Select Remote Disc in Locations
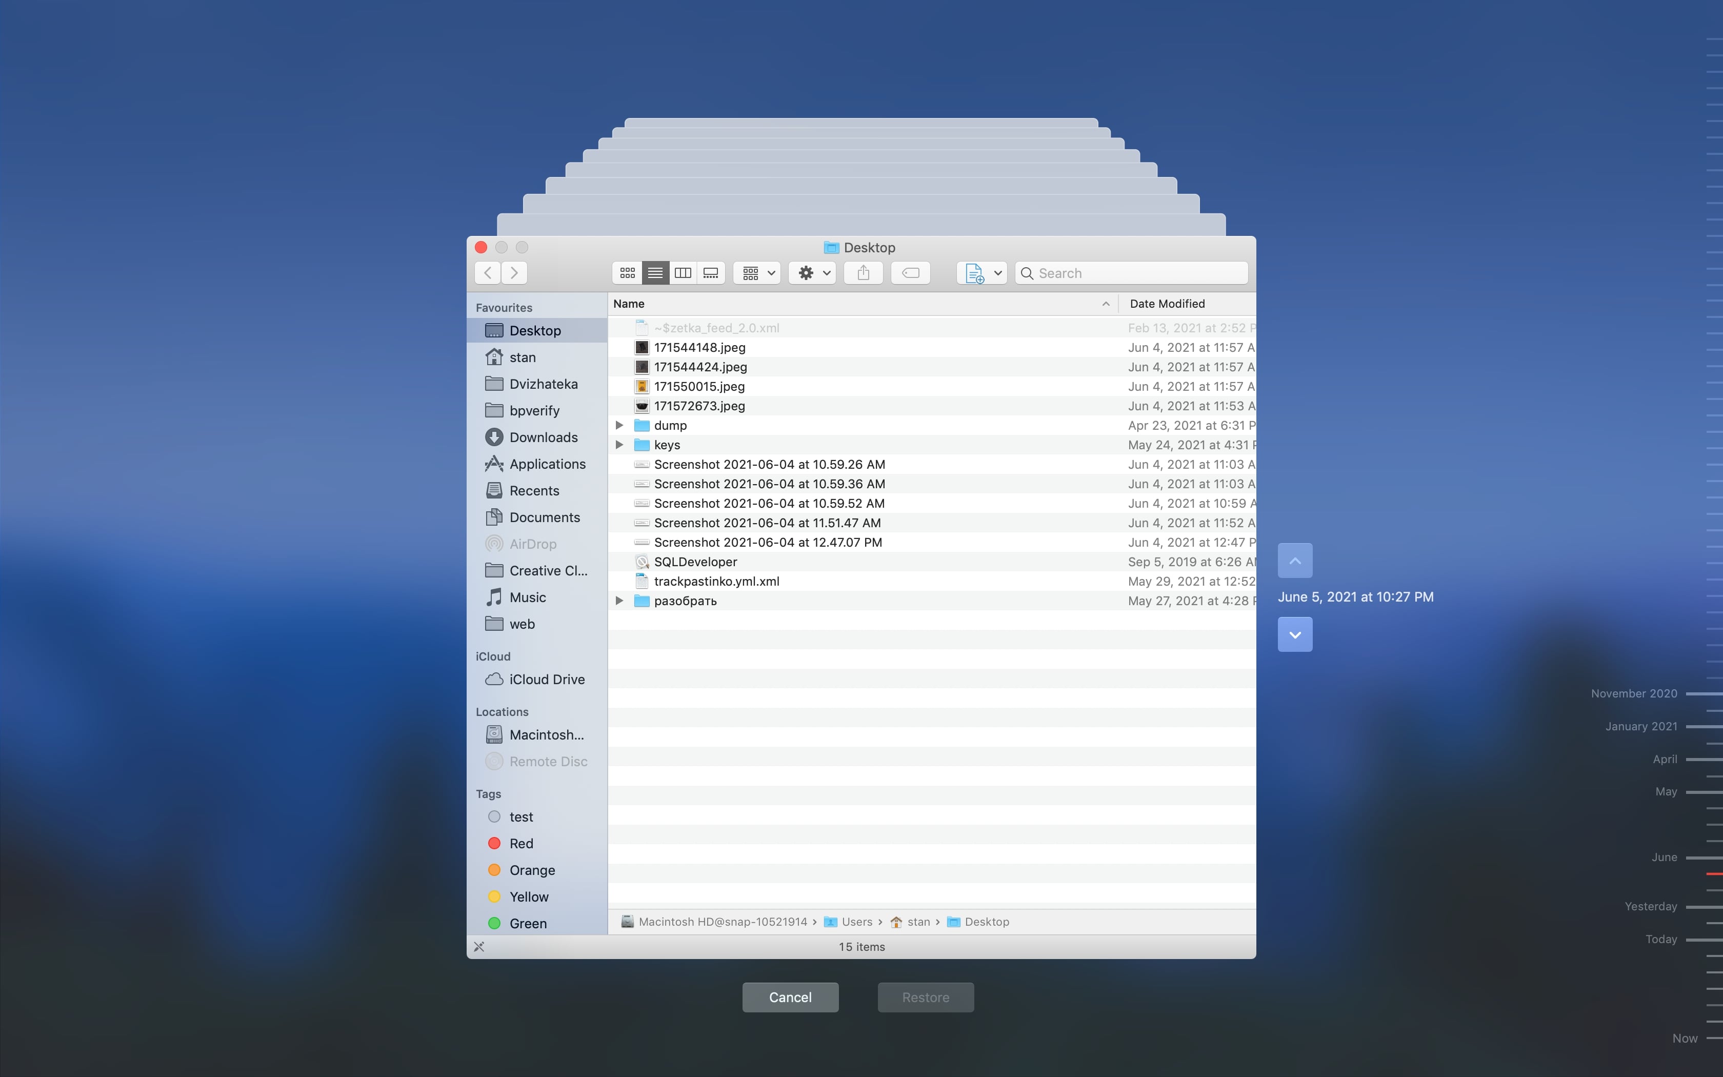The image size is (1723, 1077). (537, 762)
